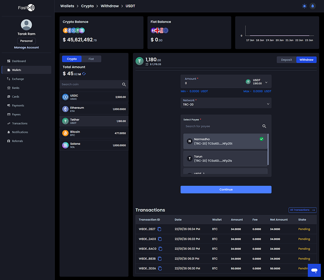
Task: Click payee list scrollbar
Action: (268, 149)
